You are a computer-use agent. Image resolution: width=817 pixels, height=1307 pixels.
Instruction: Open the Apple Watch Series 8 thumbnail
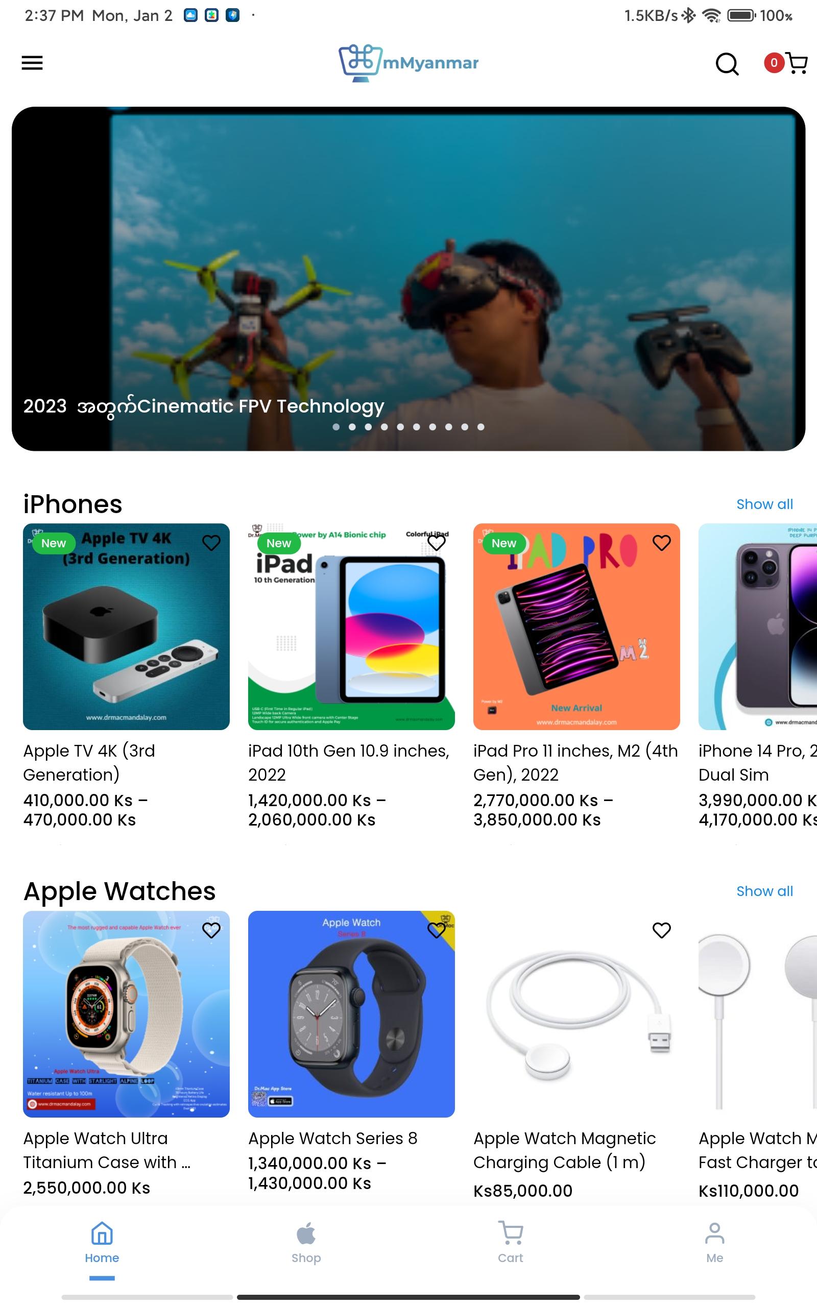point(351,1014)
